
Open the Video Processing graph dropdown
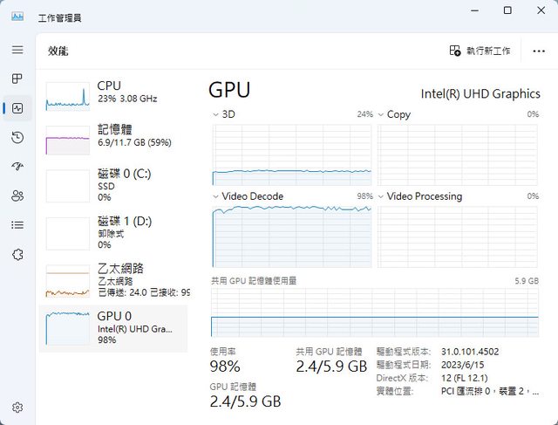tap(381, 196)
